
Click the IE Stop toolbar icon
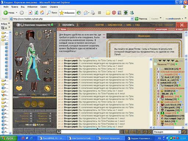(x=30, y=12)
